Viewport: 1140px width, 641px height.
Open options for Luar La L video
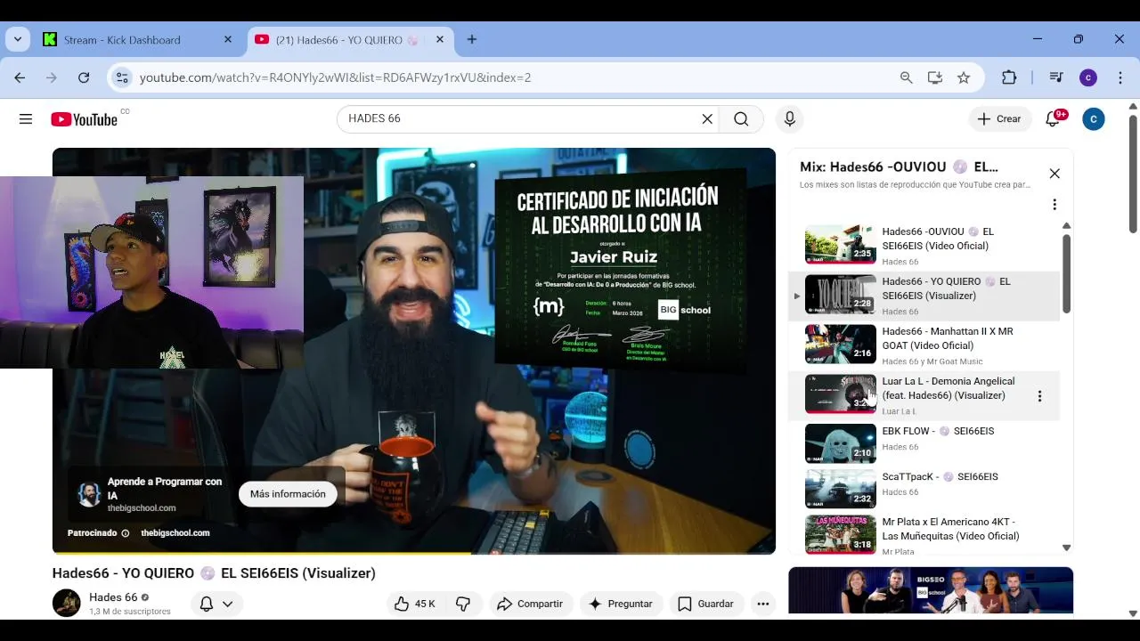pyautogui.click(x=1039, y=396)
